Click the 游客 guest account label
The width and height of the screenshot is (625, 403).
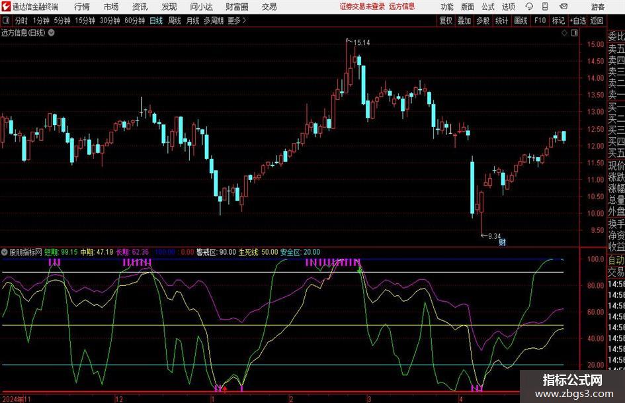[x=597, y=7]
